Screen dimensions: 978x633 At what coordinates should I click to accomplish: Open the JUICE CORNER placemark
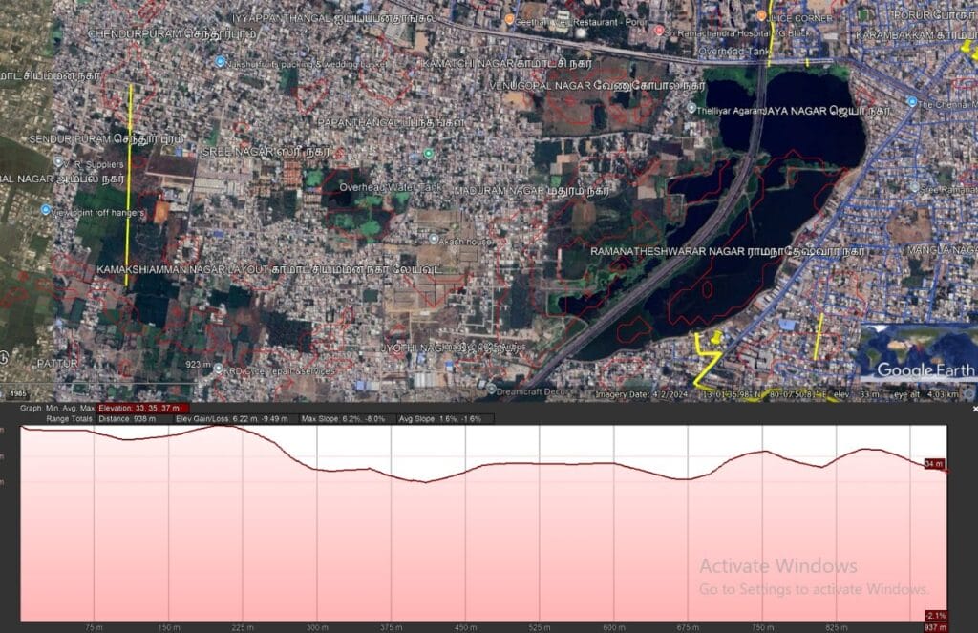click(759, 15)
